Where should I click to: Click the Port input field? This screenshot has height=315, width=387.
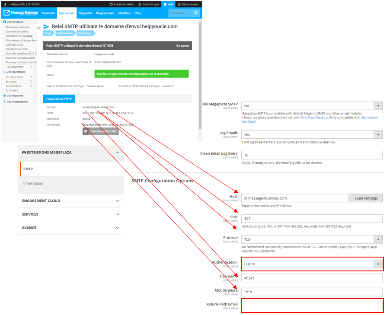(x=312, y=219)
